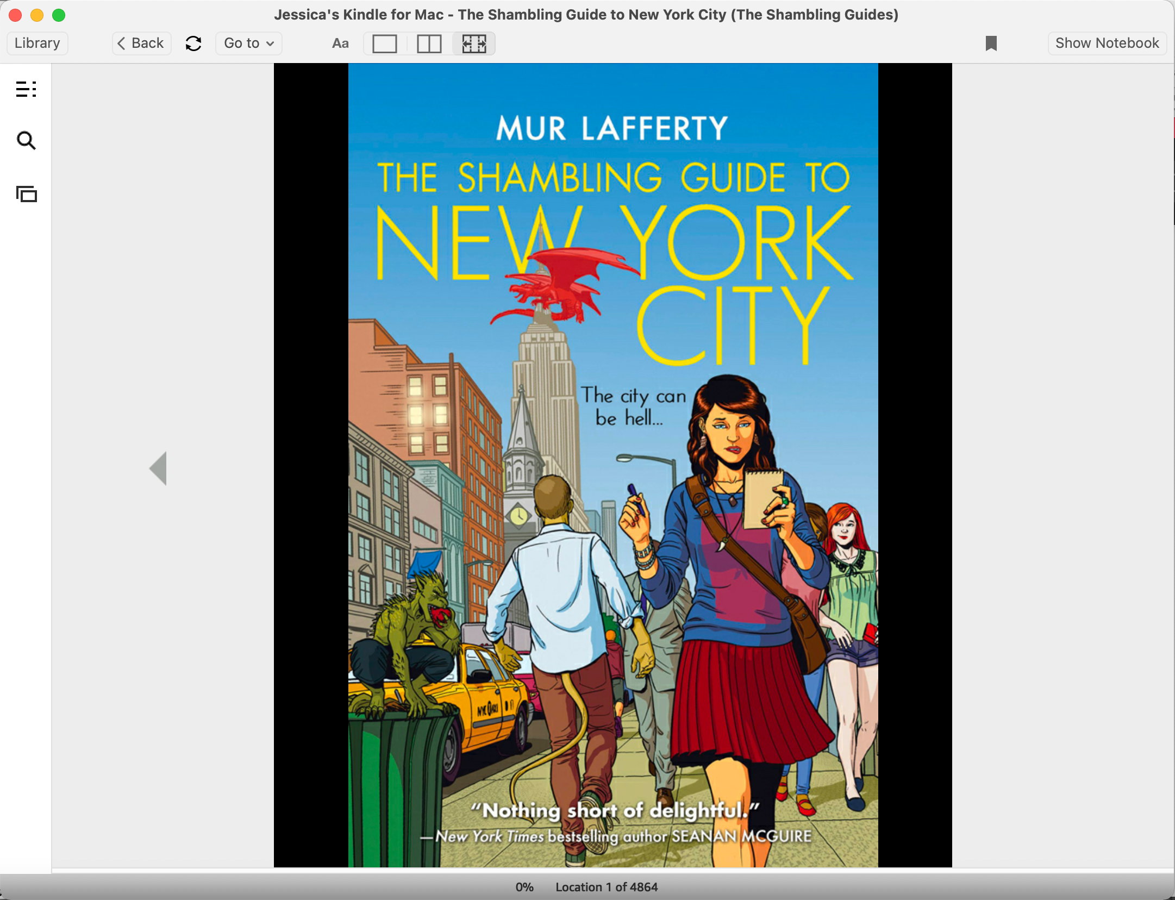Click the refresh/sync button

coord(193,43)
